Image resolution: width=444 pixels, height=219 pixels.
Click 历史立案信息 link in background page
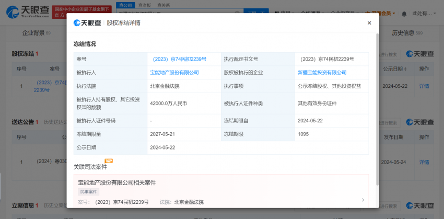[x=55, y=205]
